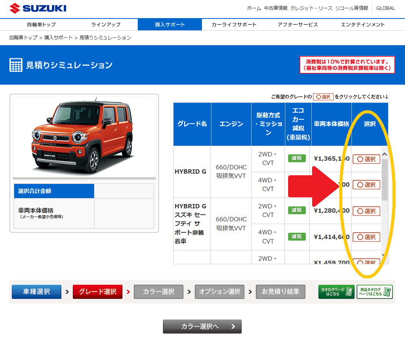Click the HYBRID G スズキ セーフティ サポート非装着車 cell
This screenshot has width=405, height=343.
click(192, 224)
